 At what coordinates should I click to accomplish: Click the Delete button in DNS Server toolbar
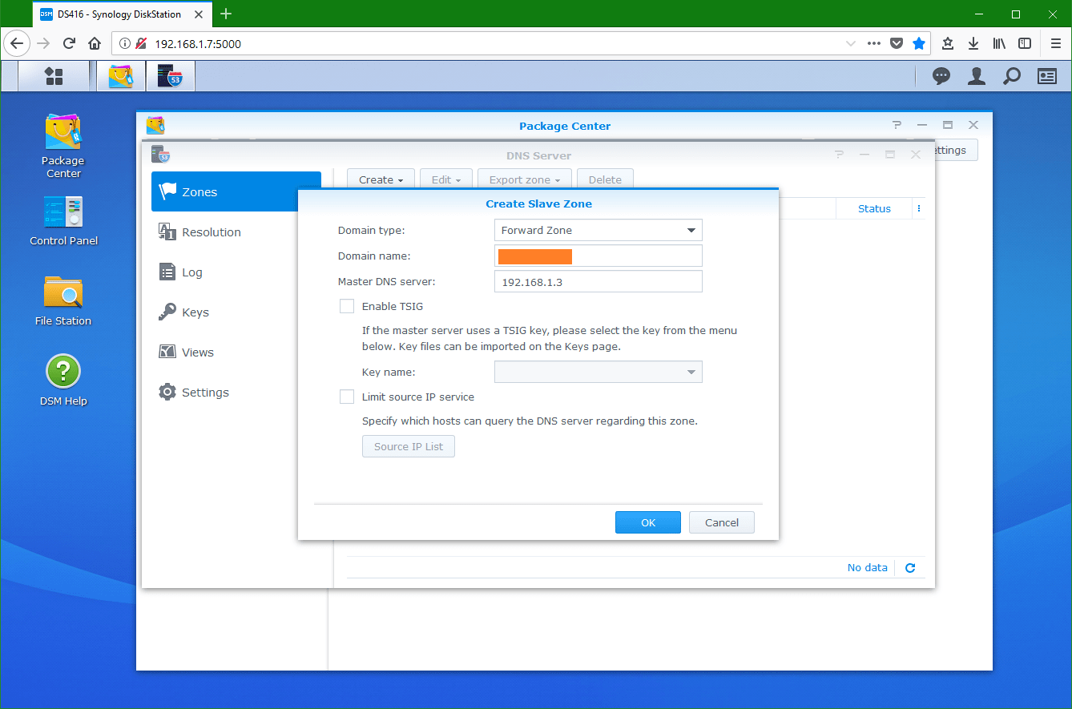[605, 179]
